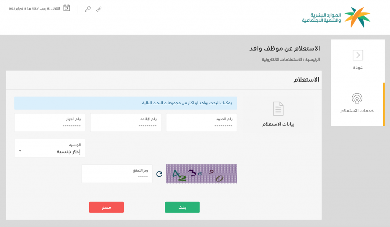
Task: Select the عودة sidebar label
Action: (358, 67)
